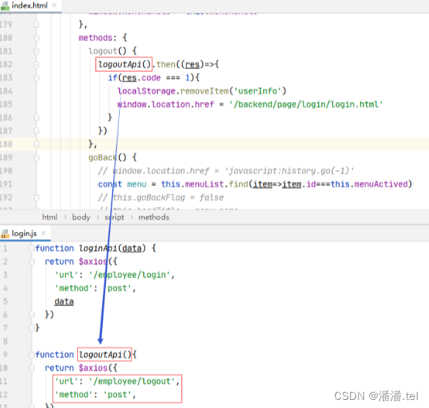
Task: Click 'menuList' on line 191
Action: pos(204,184)
